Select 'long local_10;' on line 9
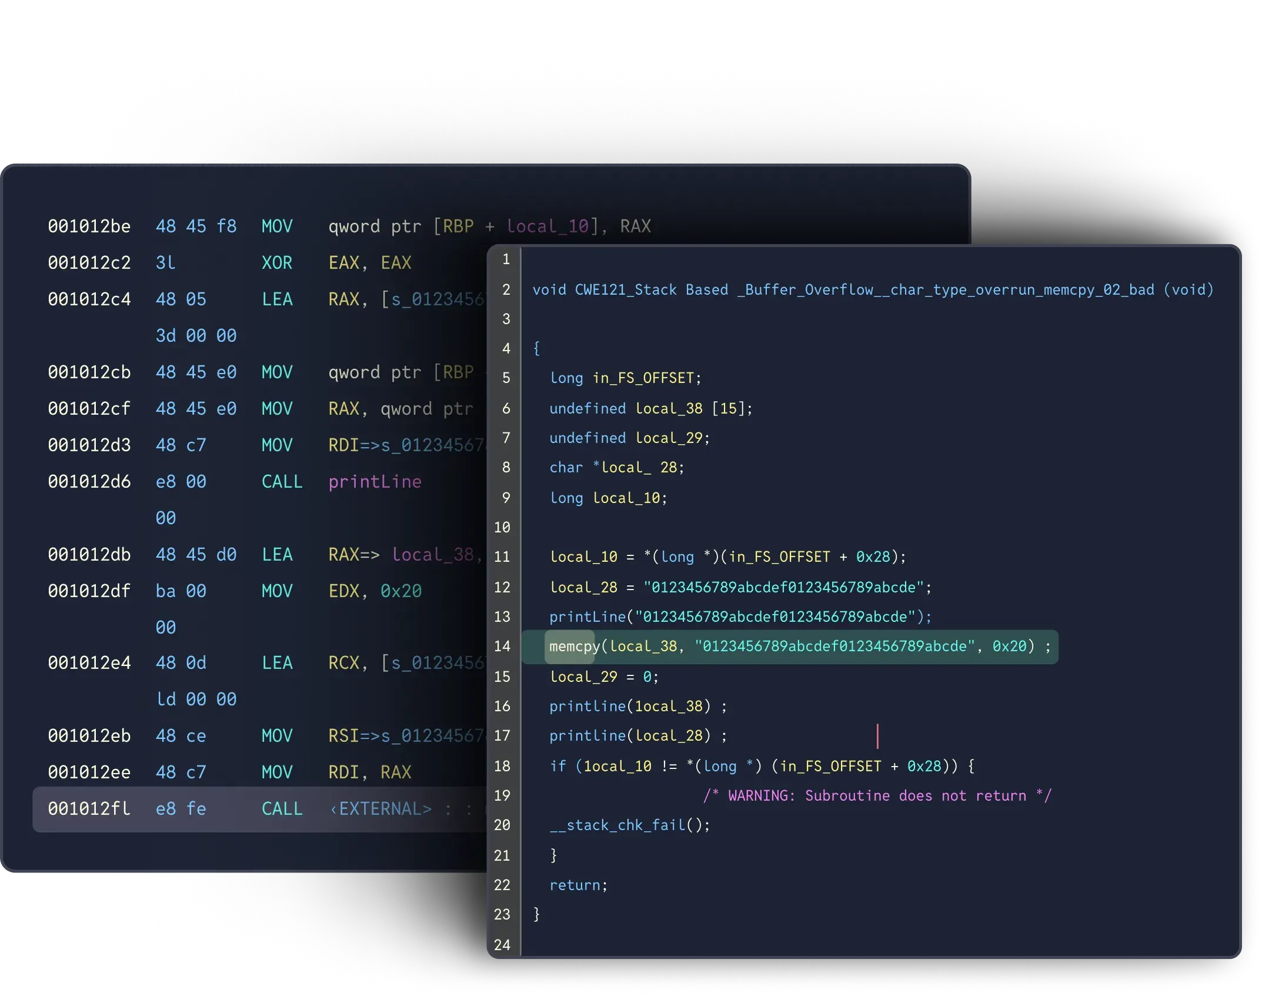This screenshot has height=999, width=1262. click(x=609, y=498)
